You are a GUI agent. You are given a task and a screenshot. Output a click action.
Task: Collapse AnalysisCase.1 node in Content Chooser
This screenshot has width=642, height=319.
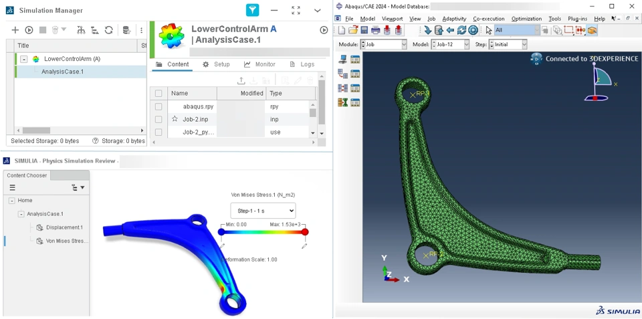[21, 214]
